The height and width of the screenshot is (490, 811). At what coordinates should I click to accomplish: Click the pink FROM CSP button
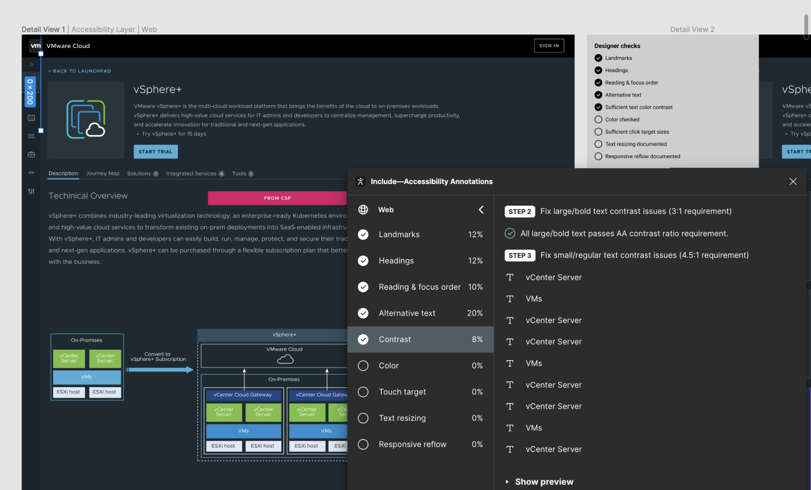pos(277,198)
